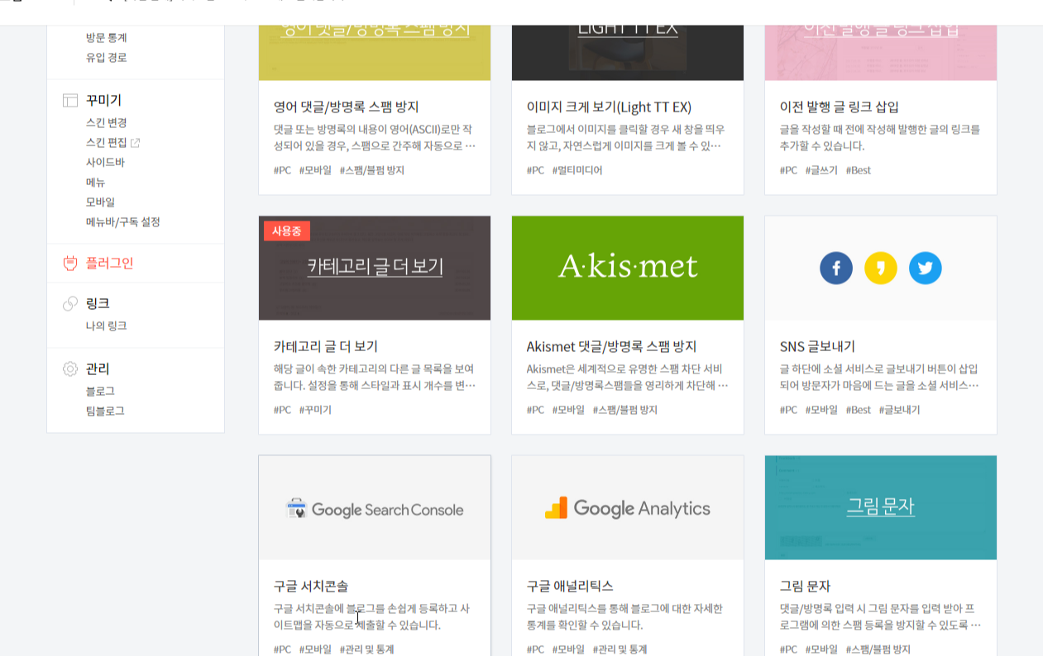Click the Facebook icon on SNS 글보내기 card
The height and width of the screenshot is (656, 1043).
[836, 269]
